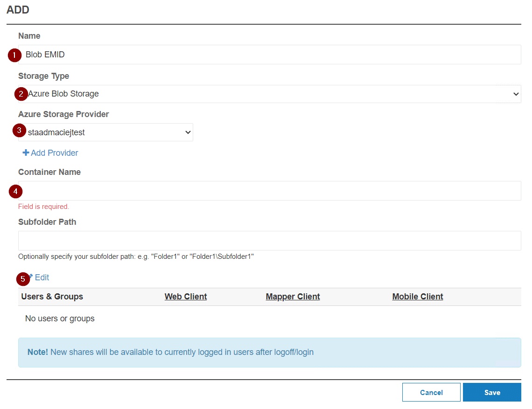Click into the empty Container Name field
This screenshot has width=532, height=409.
point(270,190)
